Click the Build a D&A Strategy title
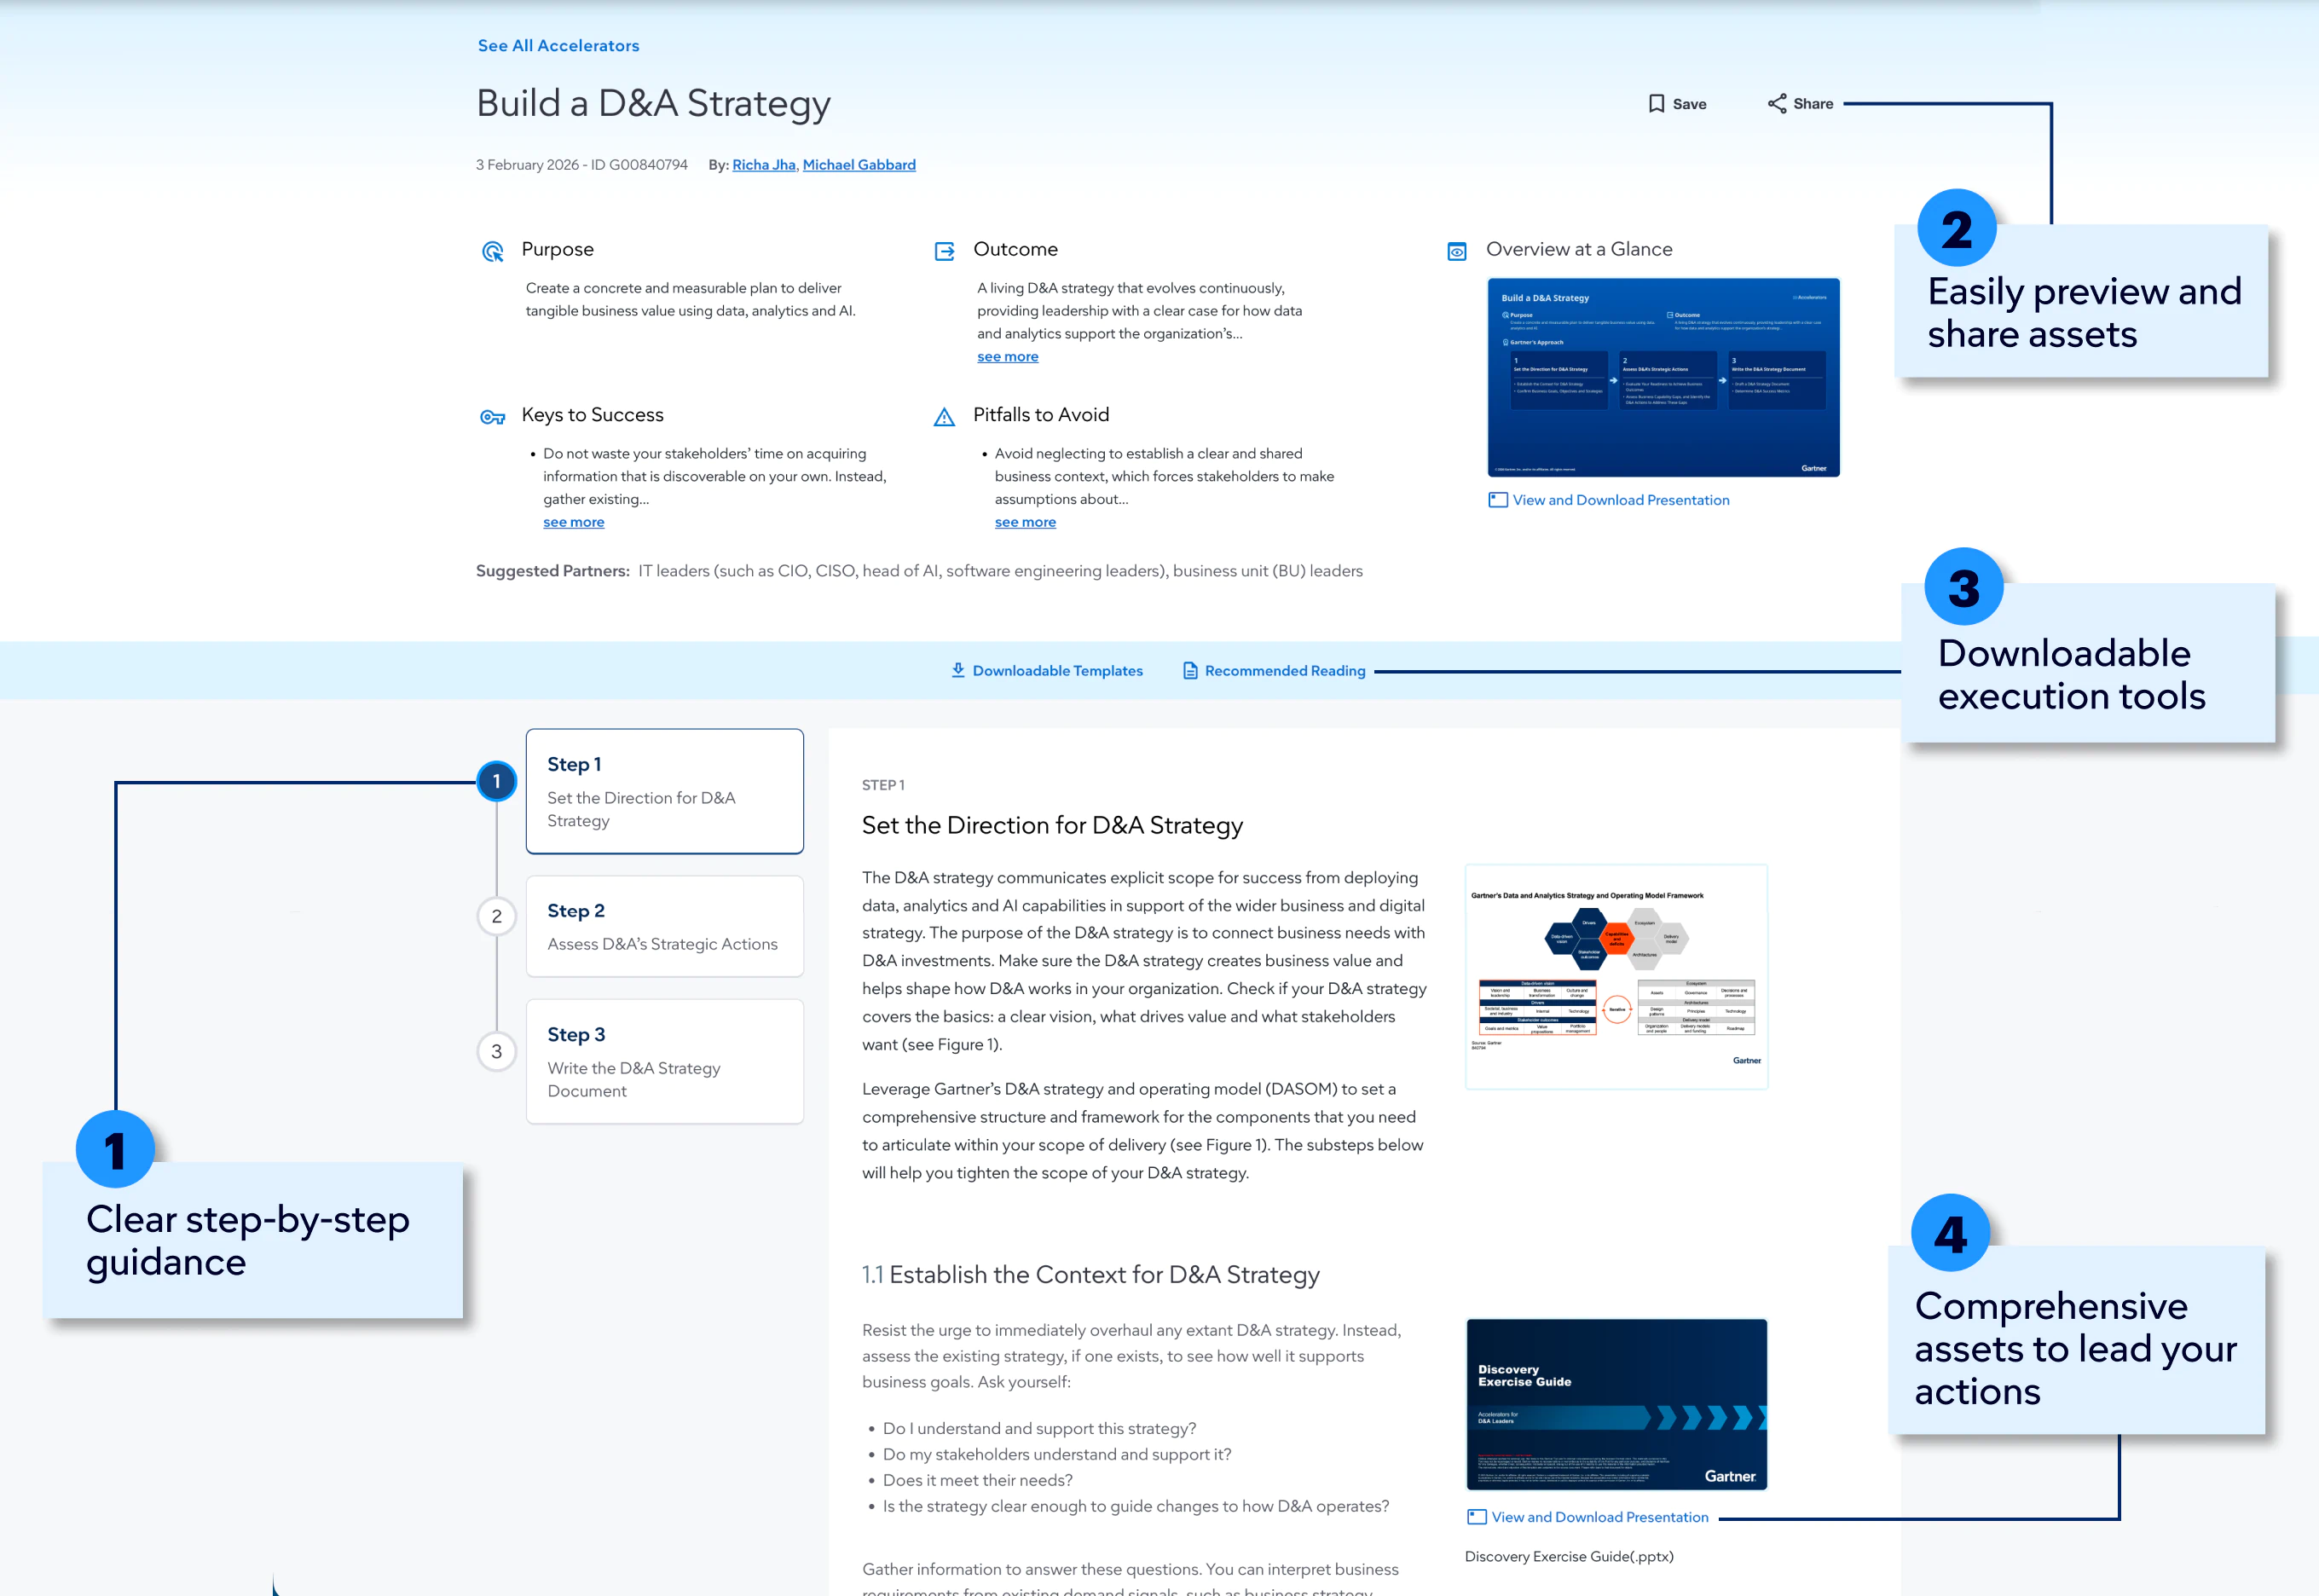 tap(653, 104)
